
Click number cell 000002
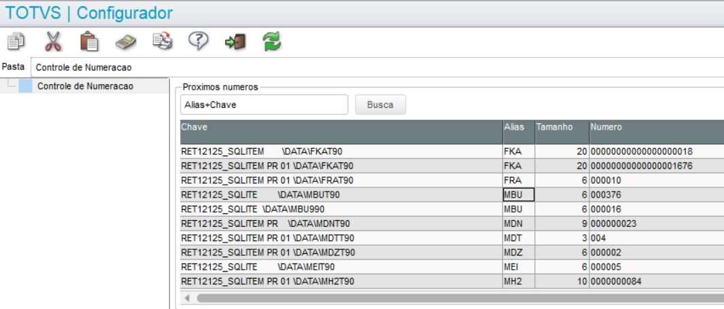pos(657,252)
